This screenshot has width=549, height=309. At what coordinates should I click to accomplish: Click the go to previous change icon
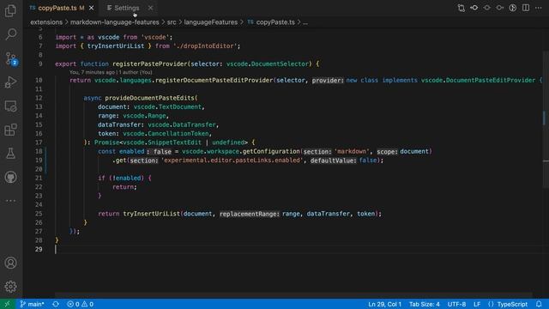click(x=474, y=8)
